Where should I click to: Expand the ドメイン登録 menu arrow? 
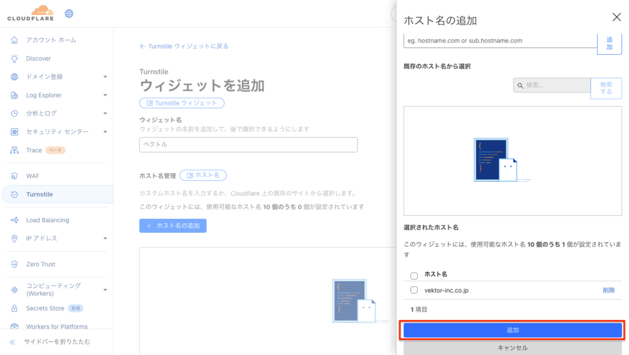point(105,77)
